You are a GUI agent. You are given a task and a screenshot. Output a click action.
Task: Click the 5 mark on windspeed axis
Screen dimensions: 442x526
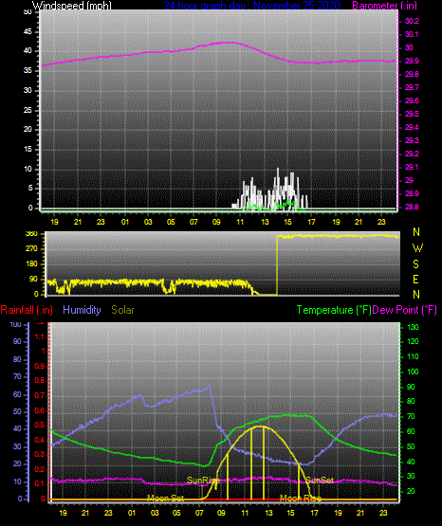[30, 188]
